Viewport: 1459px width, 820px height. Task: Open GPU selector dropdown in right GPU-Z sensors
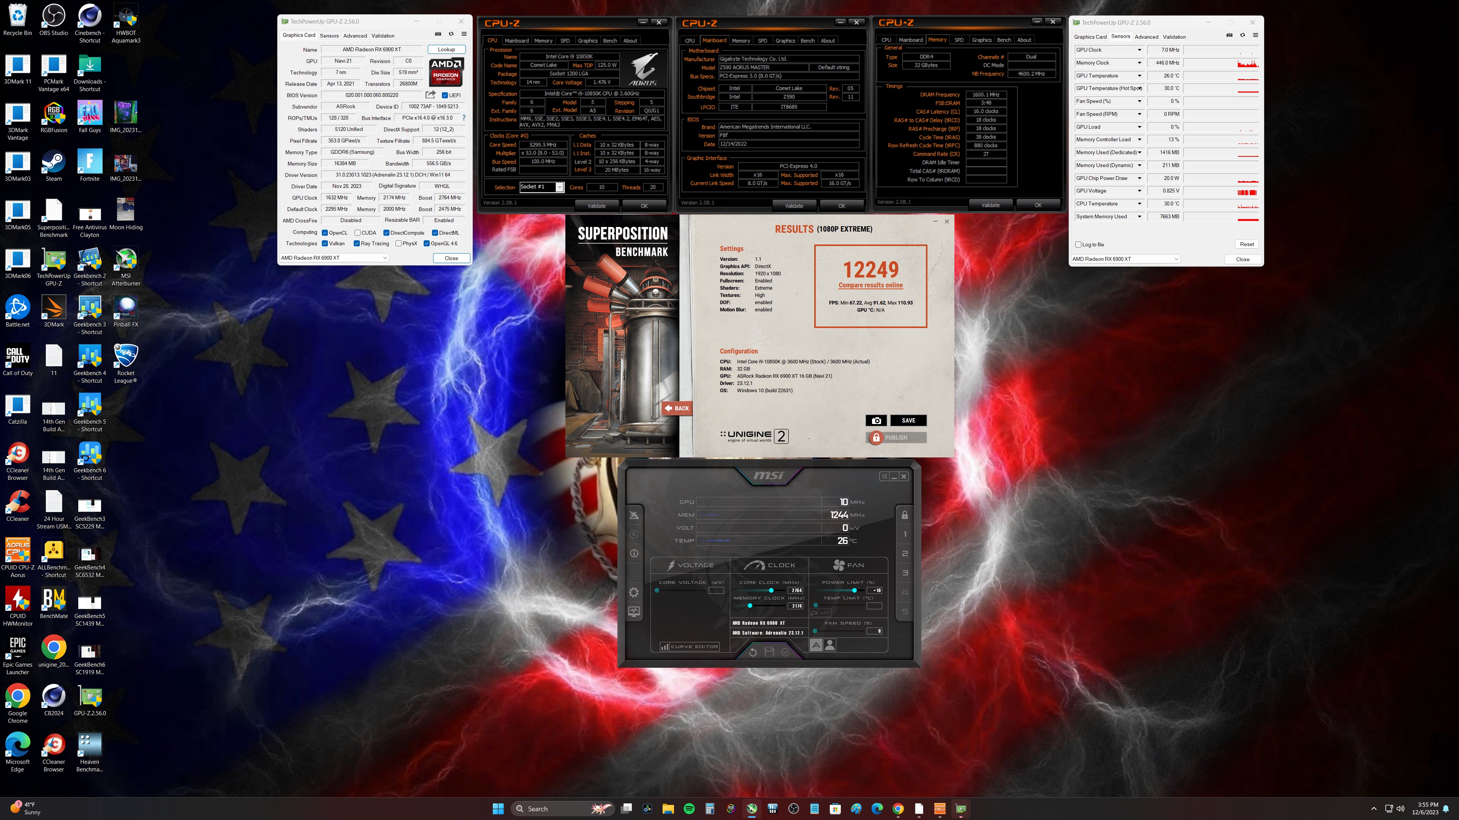pyautogui.click(x=1125, y=259)
